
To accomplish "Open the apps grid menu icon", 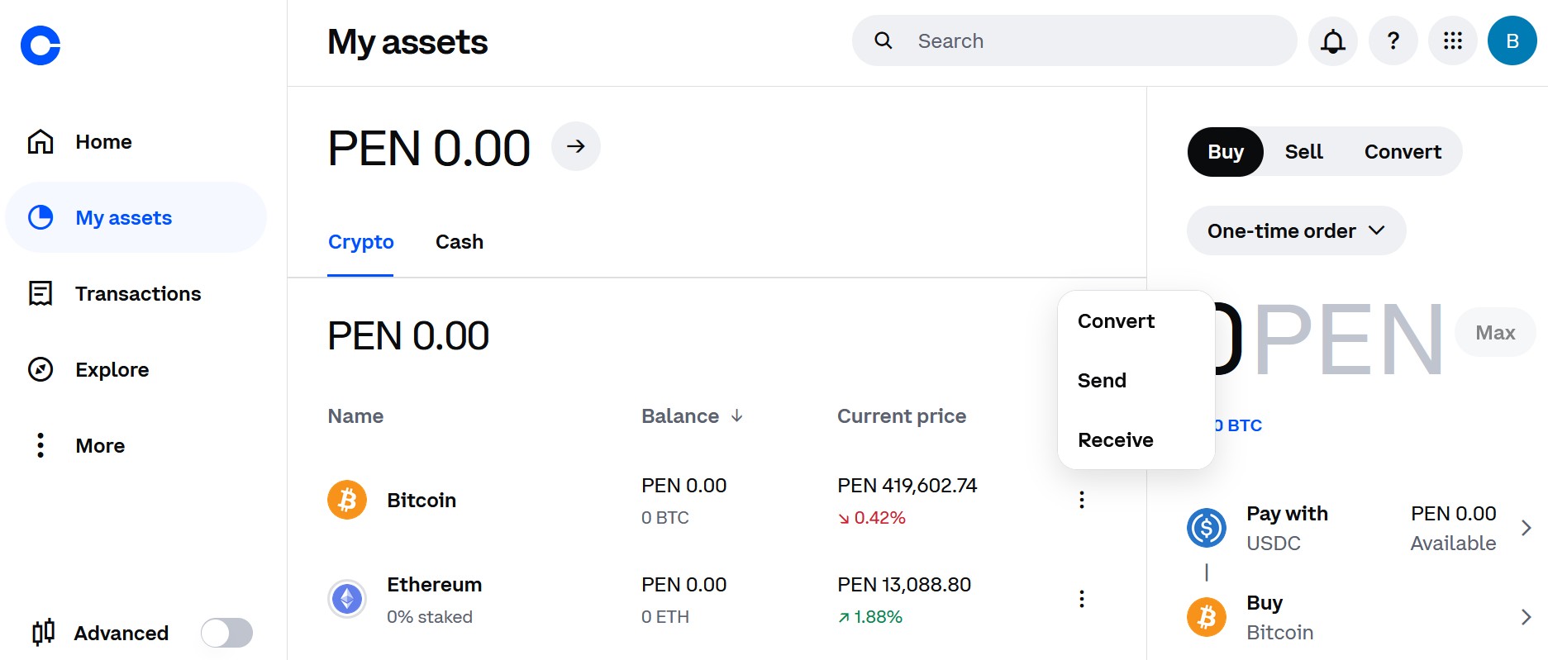I will pos(1452,40).
